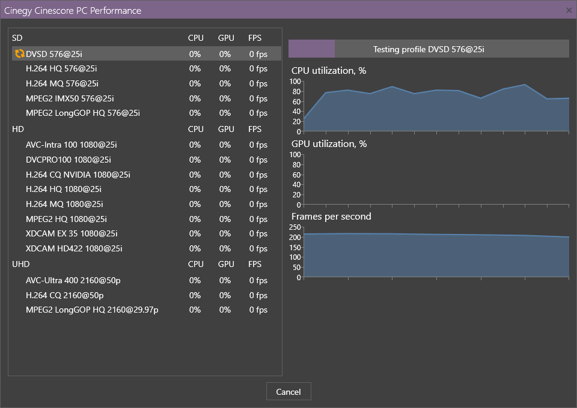This screenshot has height=408, width=577.
Task: Select the DVSD 576@25i profile row
Action: tap(147, 53)
